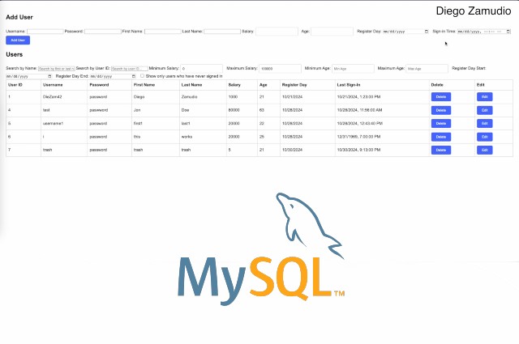Open calendar picker icon in Register Day field
Viewport: 519px width, 344px height.
pyautogui.click(x=426, y=32)
